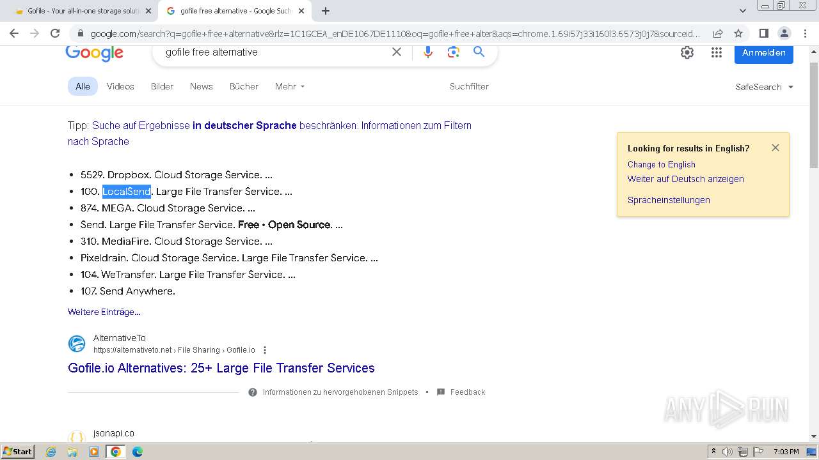Click Weiter auf Deutsch anzeigen
819x460 pixels.
[x=685, y=179]
